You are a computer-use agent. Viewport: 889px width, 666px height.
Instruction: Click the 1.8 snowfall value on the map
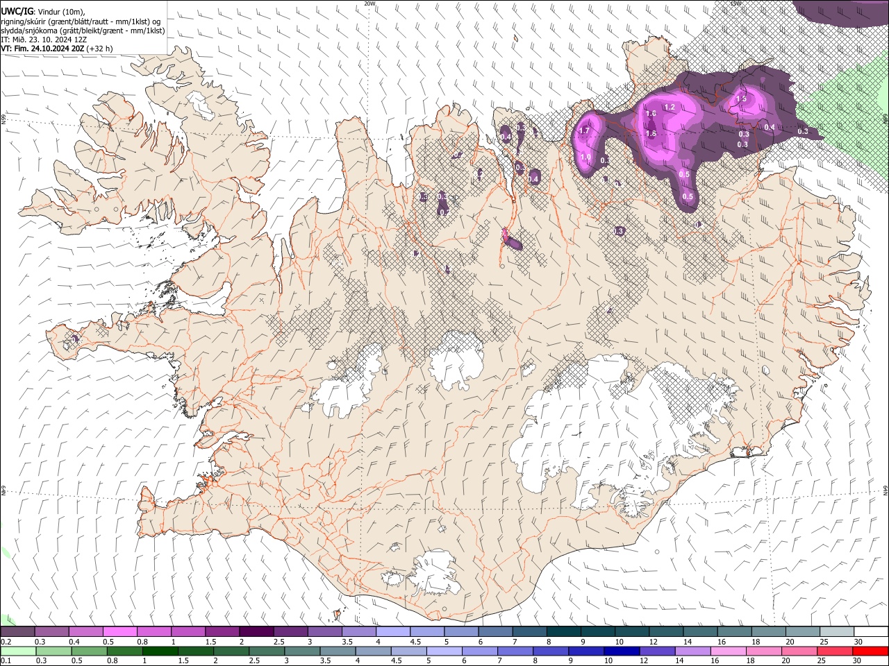651,134
